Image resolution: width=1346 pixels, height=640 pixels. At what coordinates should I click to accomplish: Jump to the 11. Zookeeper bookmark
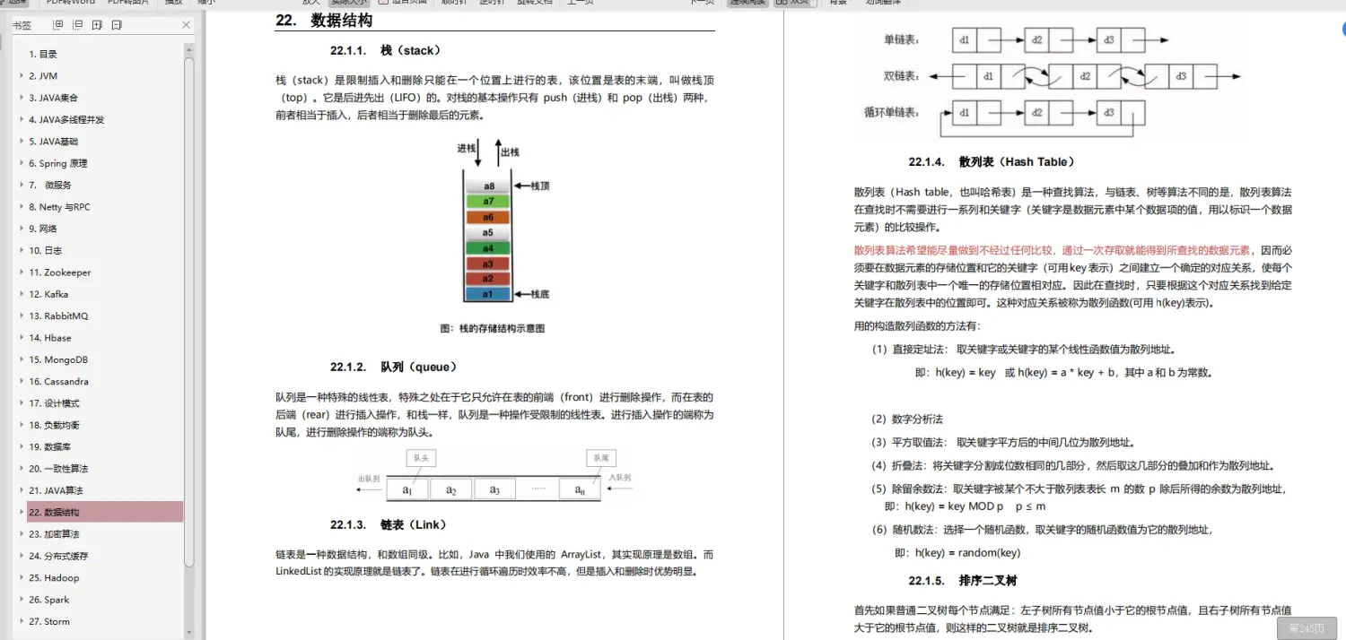pos(60,272)
